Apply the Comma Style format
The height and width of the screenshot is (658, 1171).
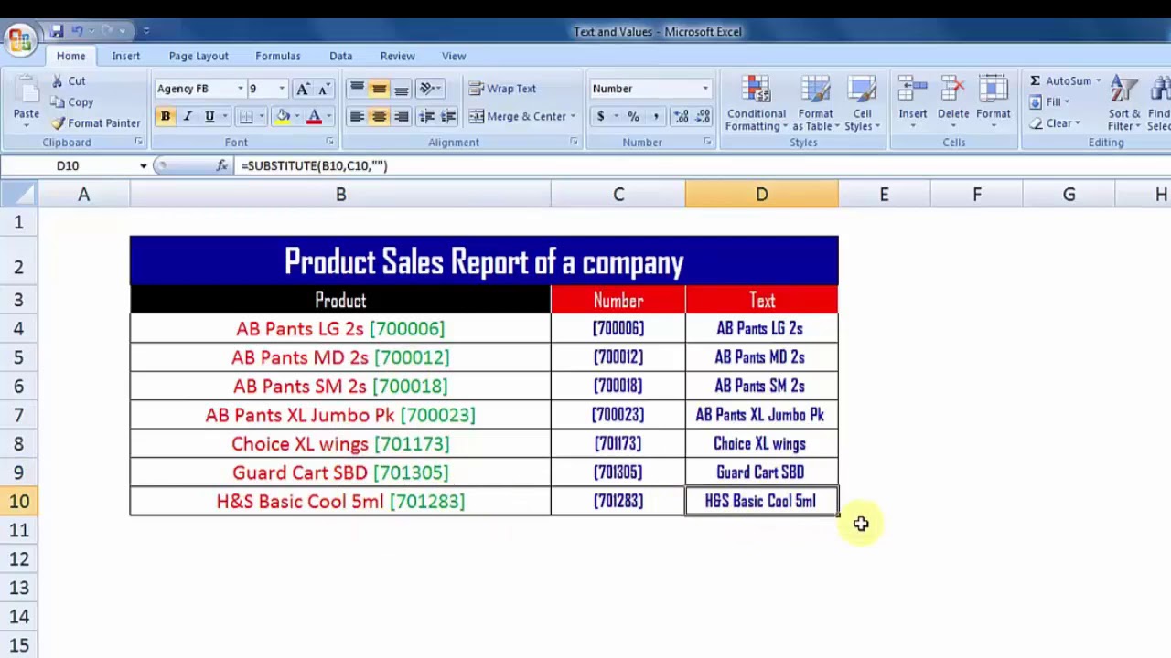tap(657, 116)
